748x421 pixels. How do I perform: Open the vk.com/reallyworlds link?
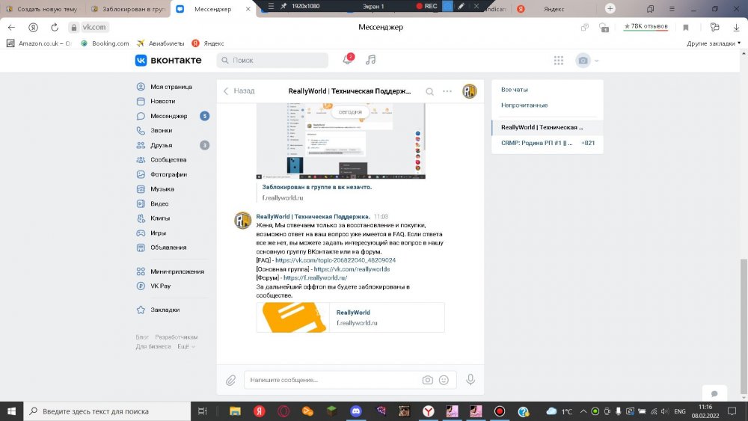coord(352,269)
